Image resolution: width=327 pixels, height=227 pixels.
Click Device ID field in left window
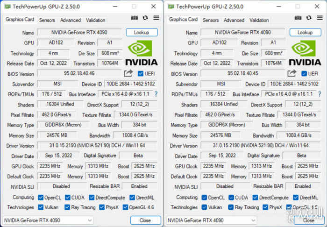pos(131,84)
